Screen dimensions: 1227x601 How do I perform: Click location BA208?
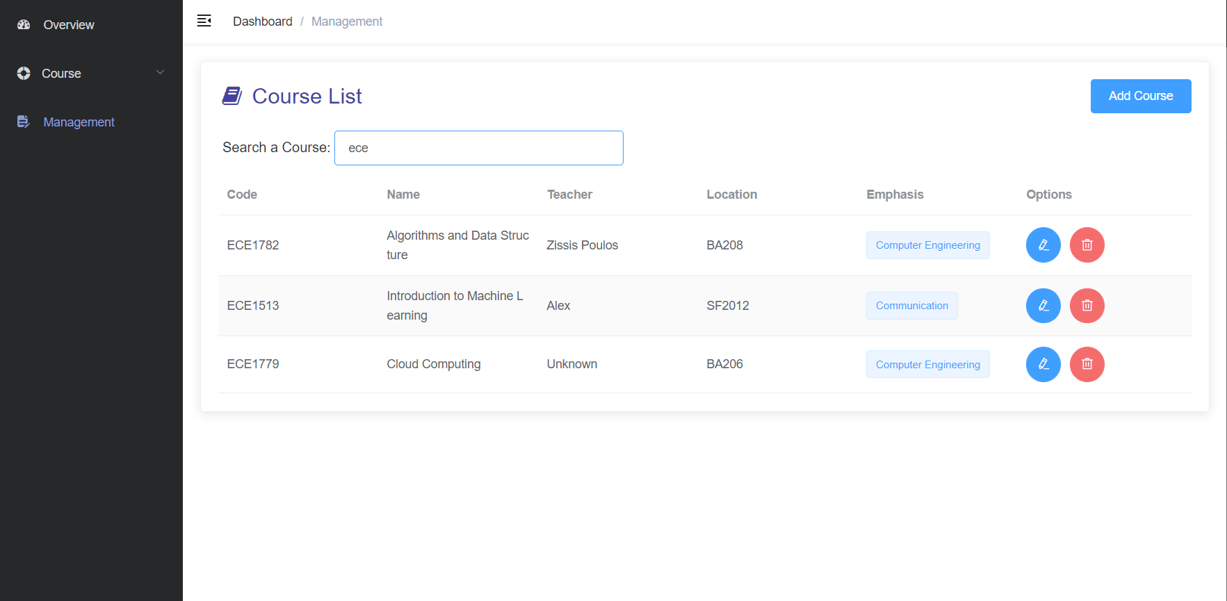pyautogui.click(x=725, y=245)
